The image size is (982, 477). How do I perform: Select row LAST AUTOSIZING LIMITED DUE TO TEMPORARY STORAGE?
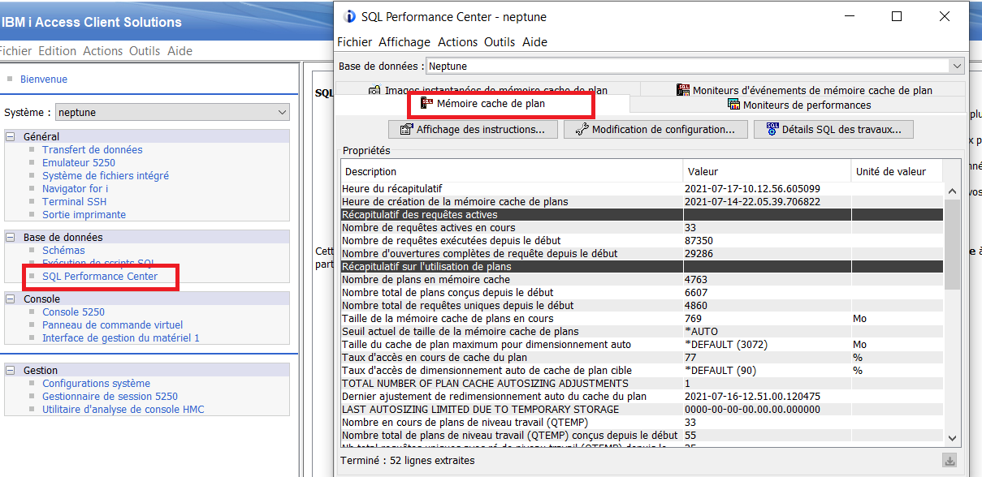tap(642, 409)
